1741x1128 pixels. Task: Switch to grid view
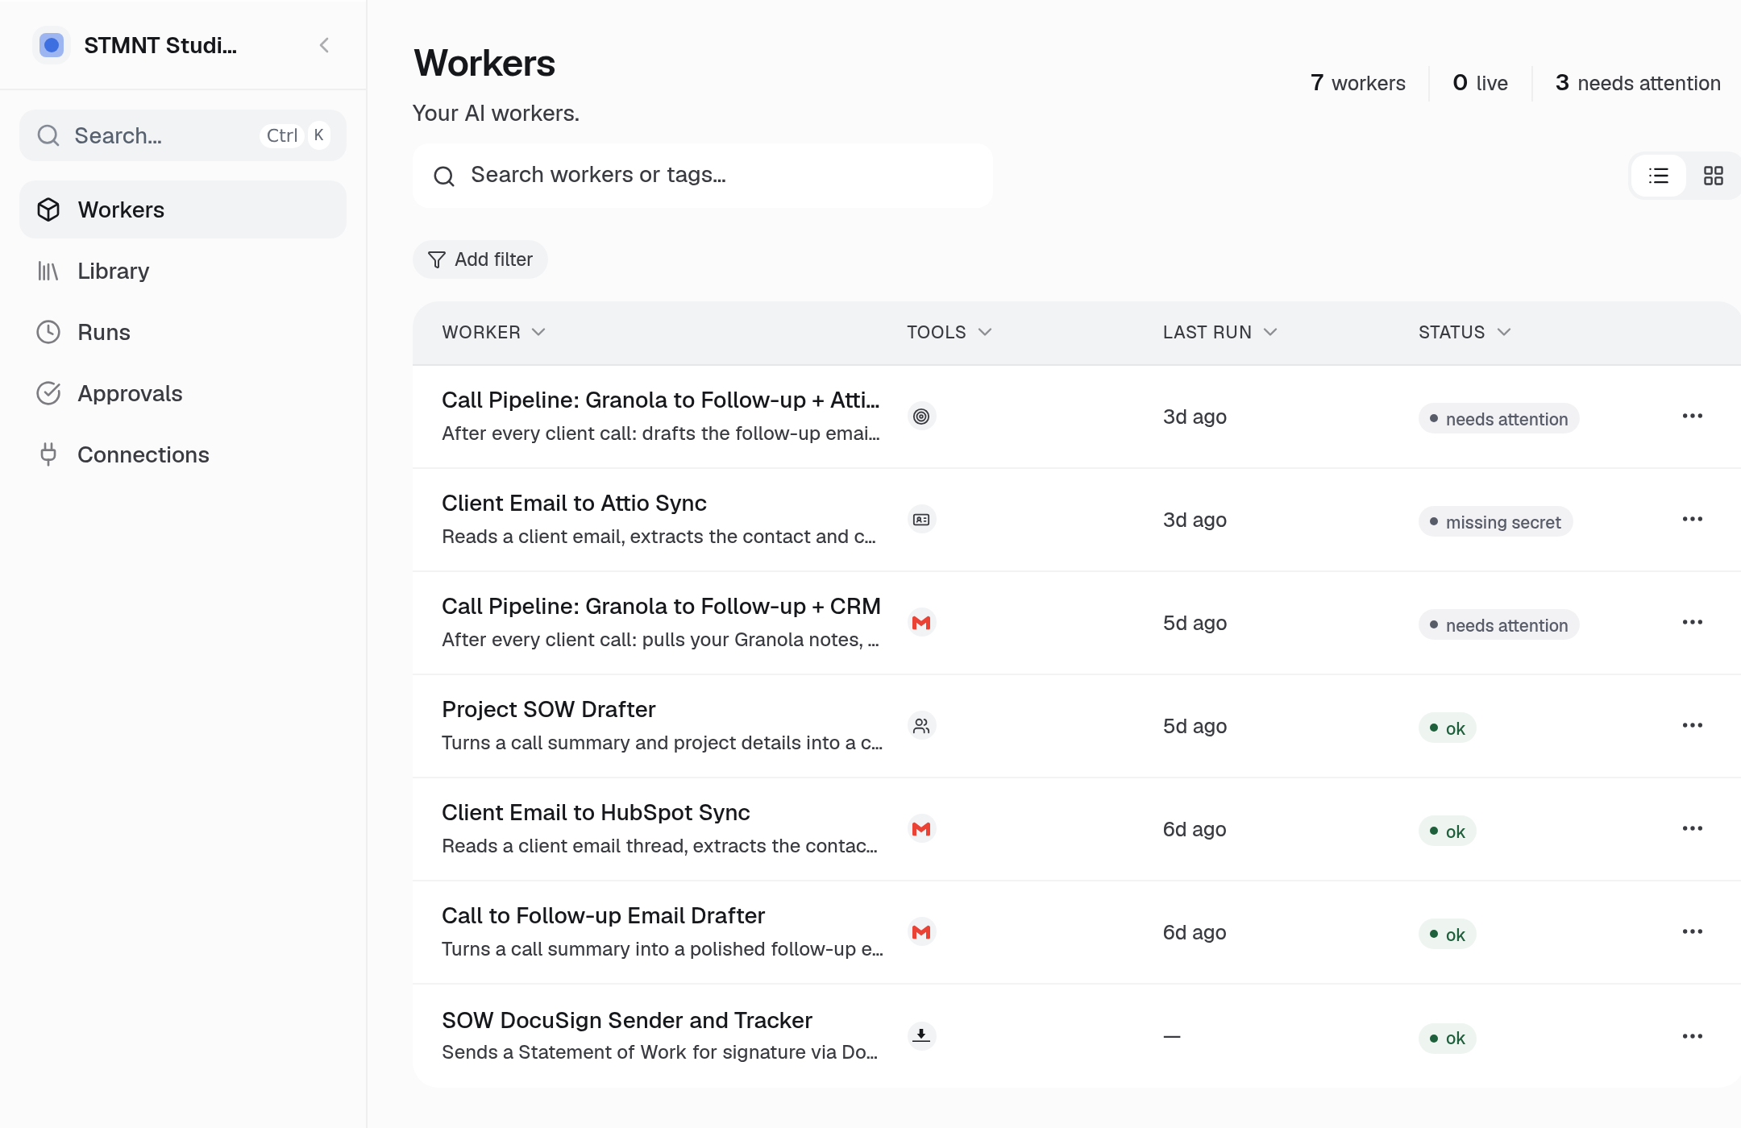(x=1714, y=176)
